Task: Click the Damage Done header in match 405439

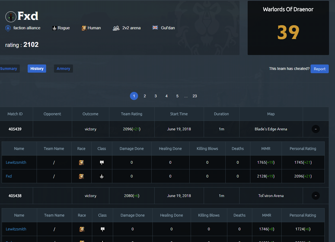Action: click(x=132, y=149)
